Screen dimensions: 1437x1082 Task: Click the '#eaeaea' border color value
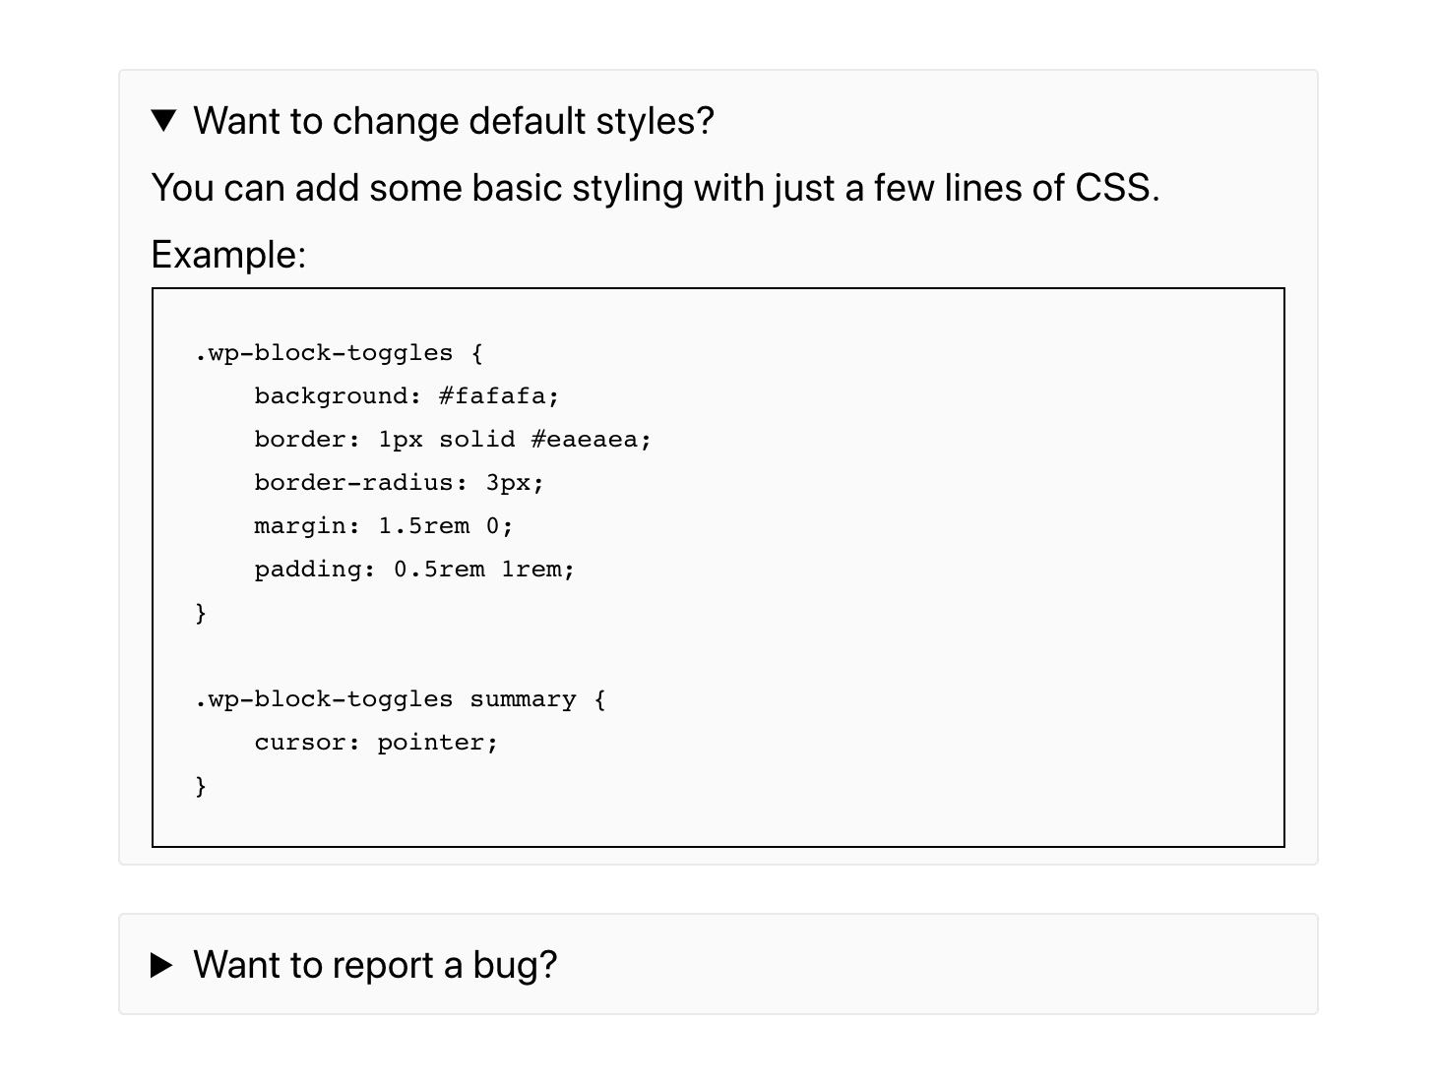(585, 440)
